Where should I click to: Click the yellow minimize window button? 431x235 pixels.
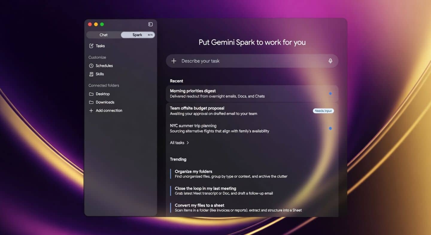(96, 24)
